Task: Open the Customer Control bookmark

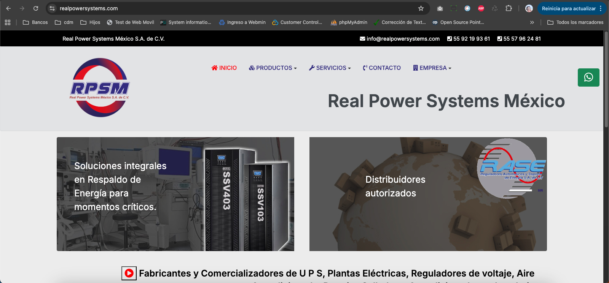Action: pyautogui.click(x=297, y=22)
